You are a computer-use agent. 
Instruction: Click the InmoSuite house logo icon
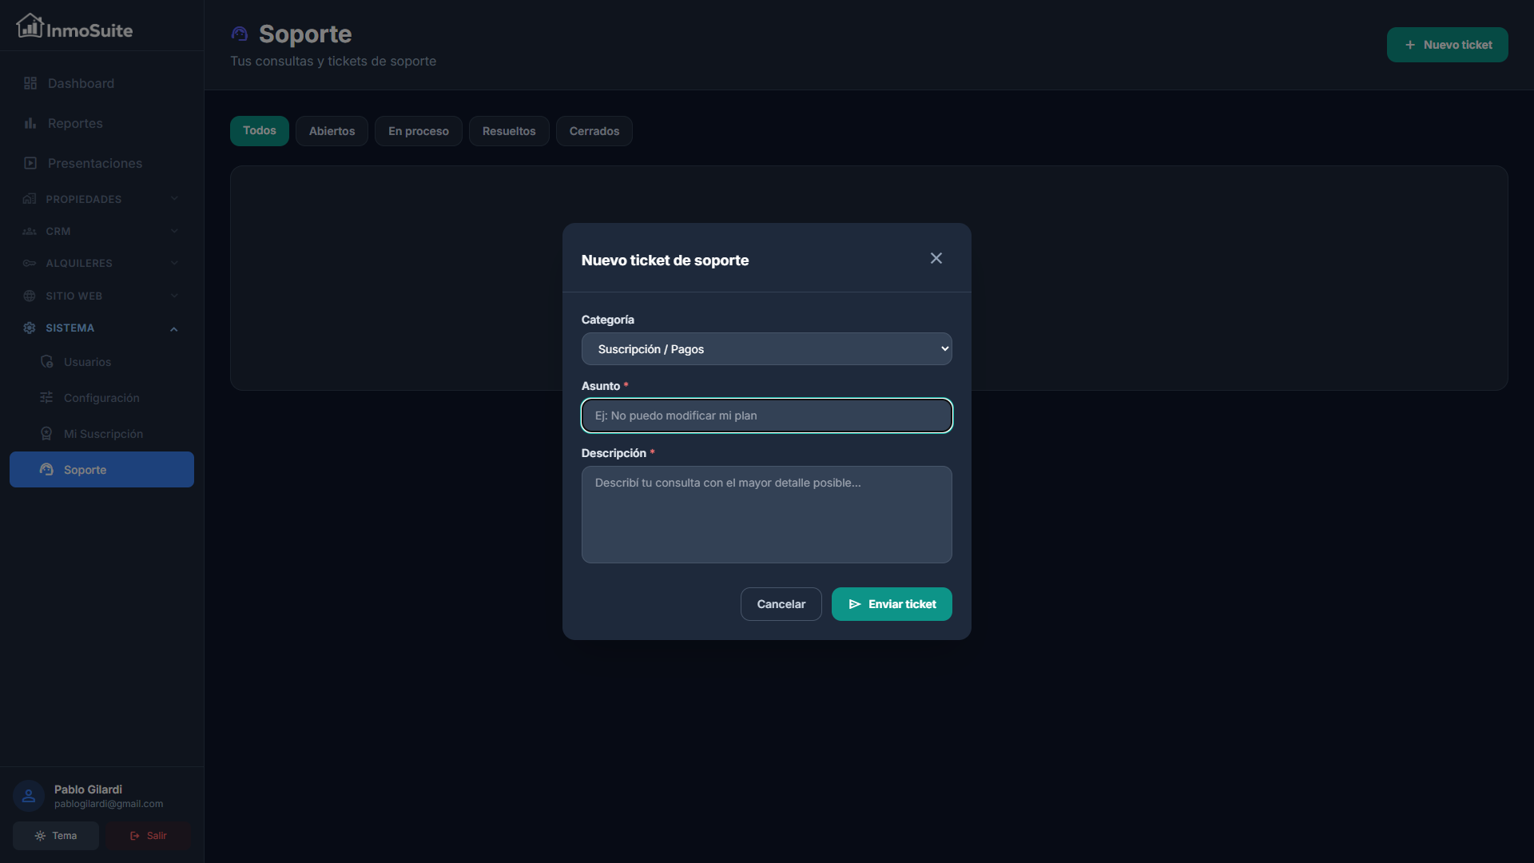[x=30, y=26]
